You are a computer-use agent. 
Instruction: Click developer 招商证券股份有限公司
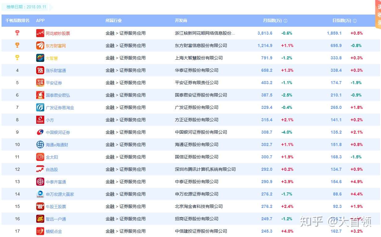[x=197, y=219]
